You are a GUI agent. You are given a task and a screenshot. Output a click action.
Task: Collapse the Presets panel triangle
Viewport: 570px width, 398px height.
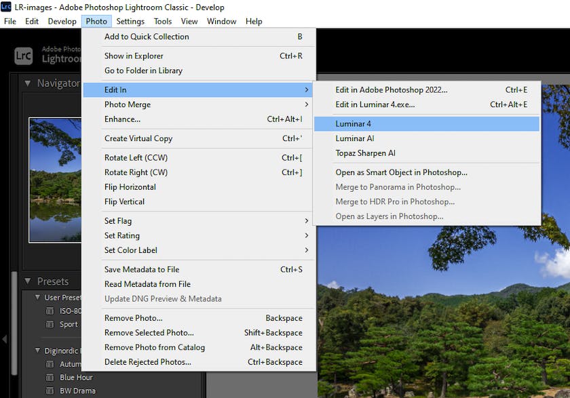coord(27,281)
